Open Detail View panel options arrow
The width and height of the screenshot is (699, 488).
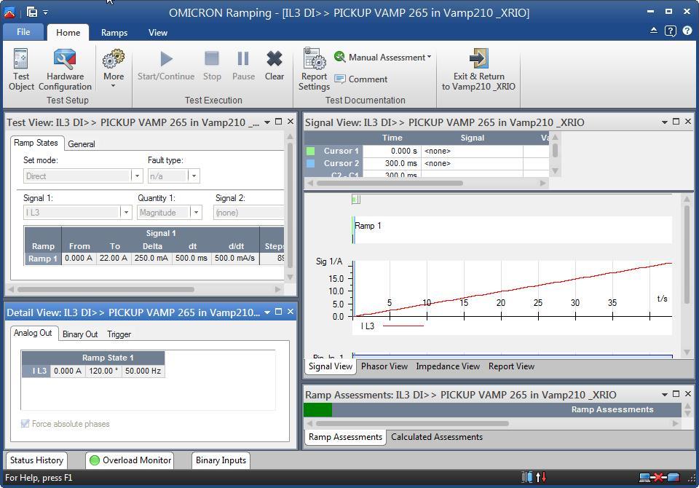click(267, 312)
